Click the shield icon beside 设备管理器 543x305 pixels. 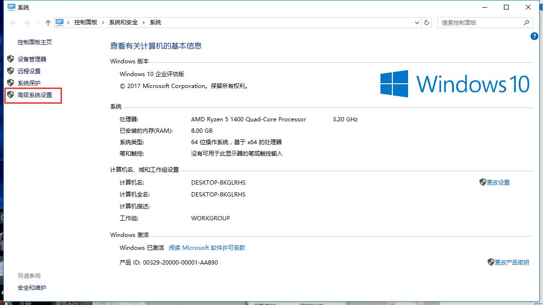[x=10, y=59]
